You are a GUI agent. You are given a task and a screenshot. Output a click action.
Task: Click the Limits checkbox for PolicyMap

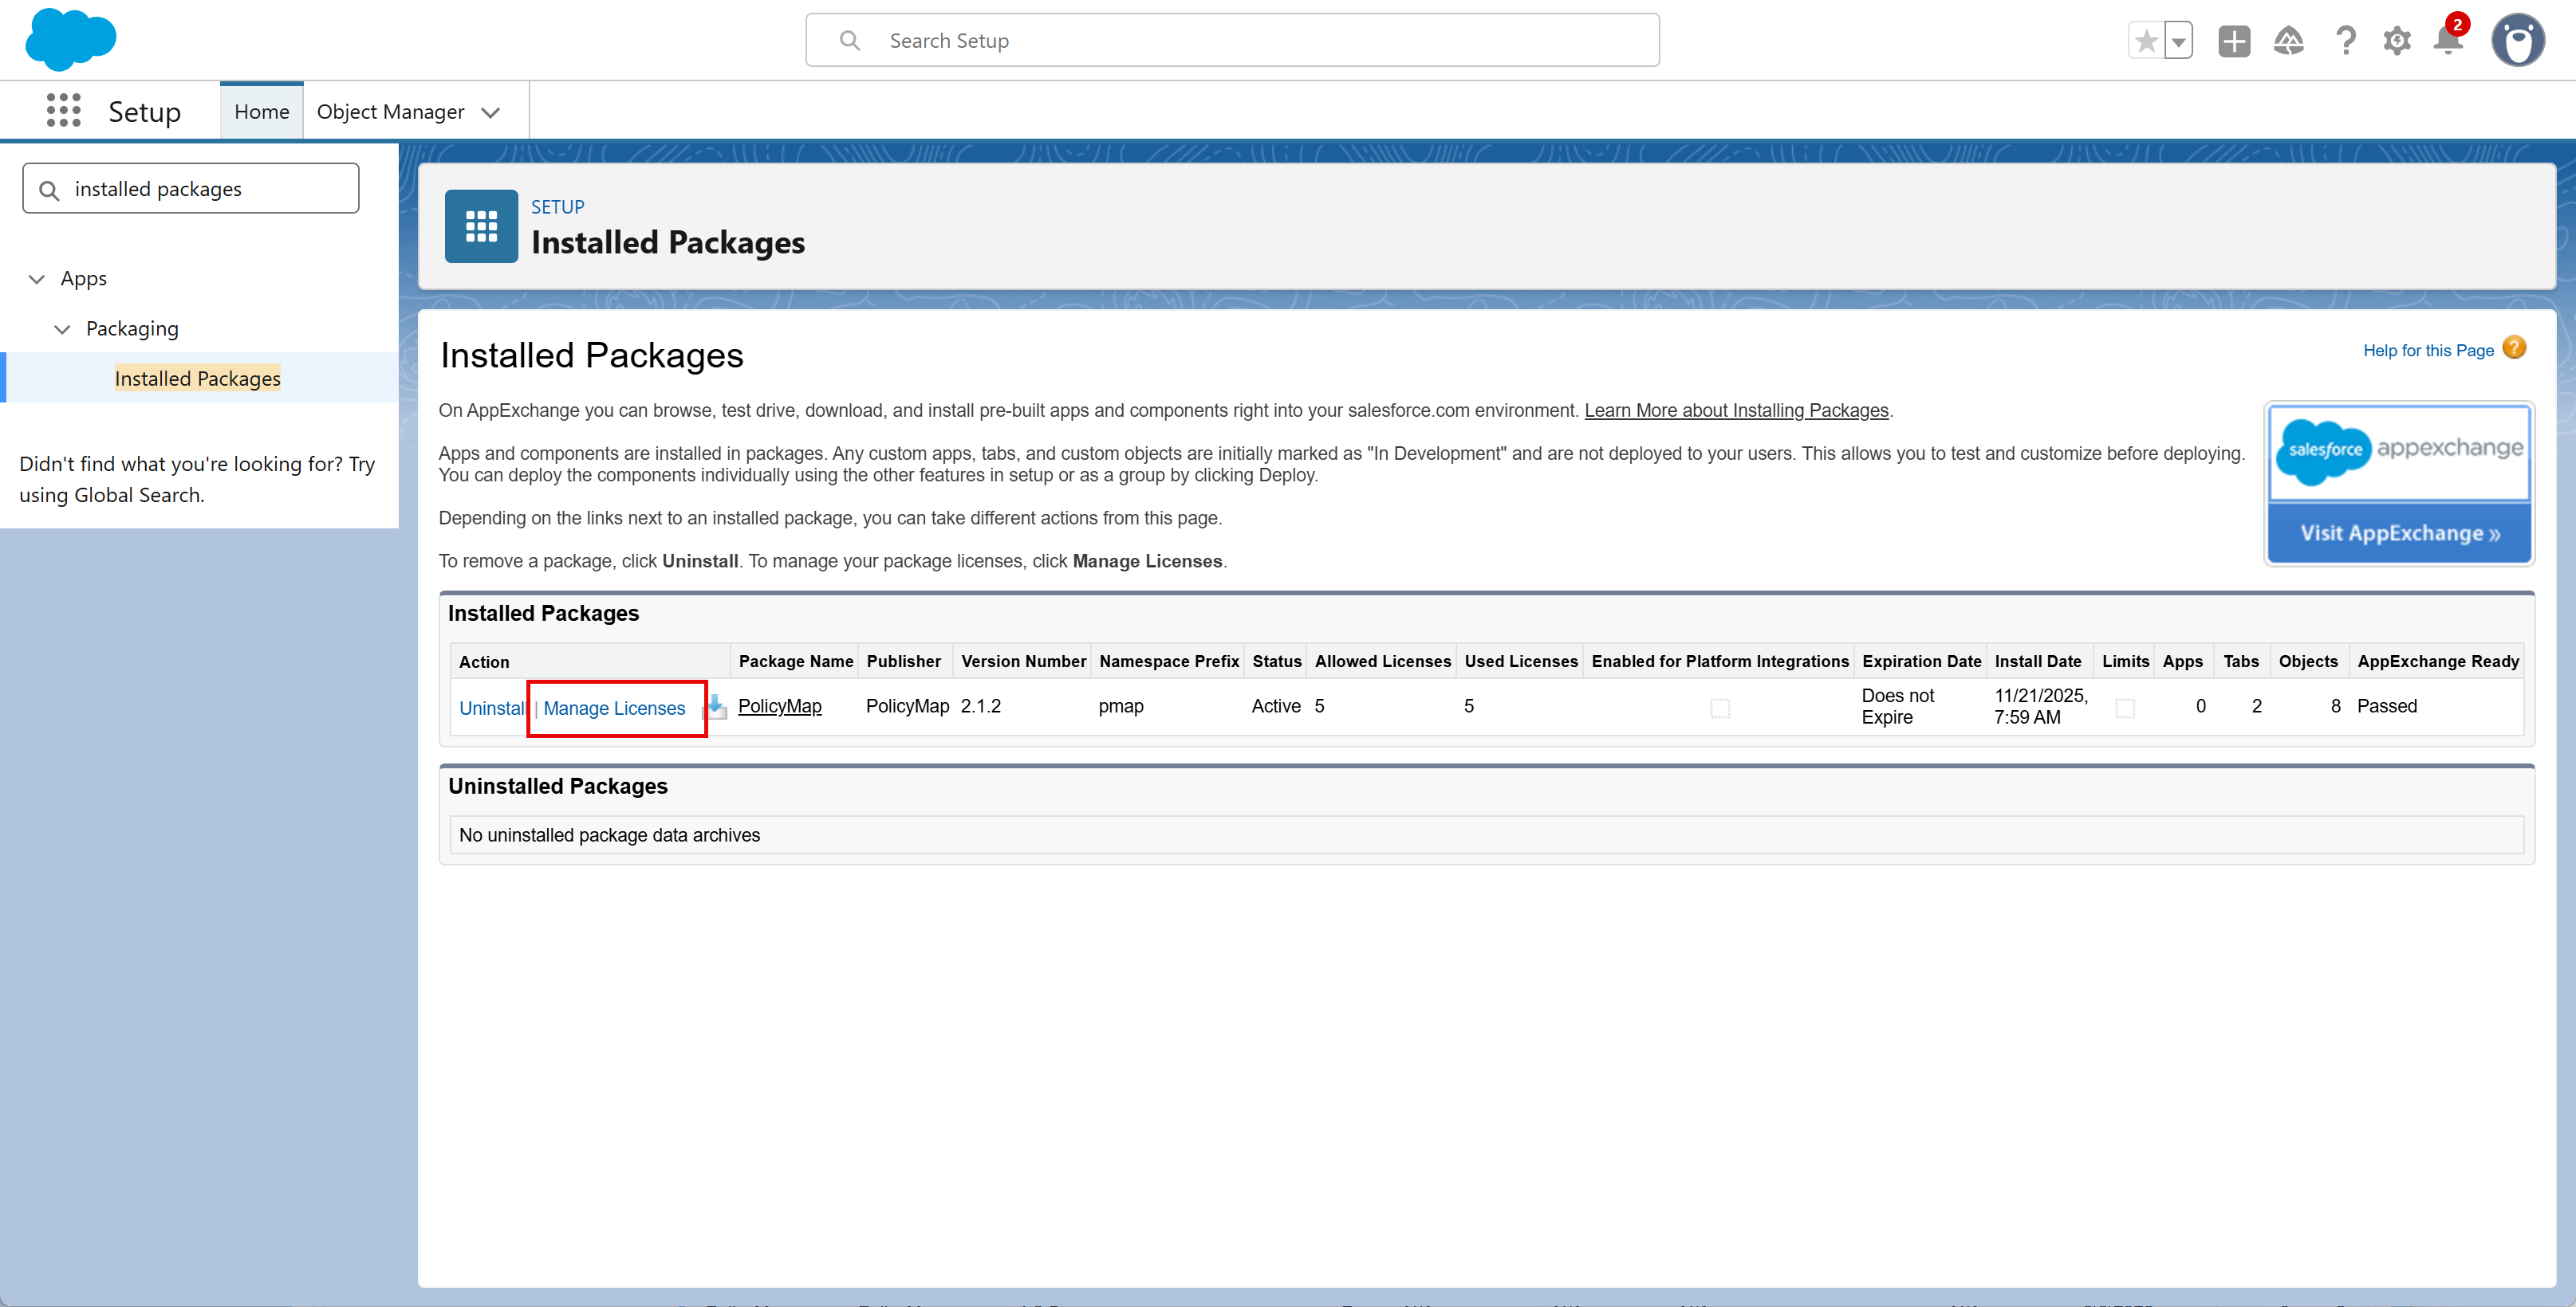point(2125,708)
